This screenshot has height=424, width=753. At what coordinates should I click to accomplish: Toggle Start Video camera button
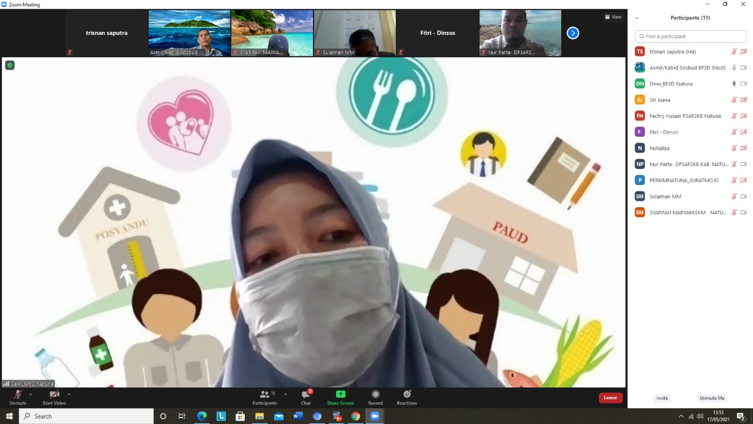pyautogui.click(x=54, y=395)
